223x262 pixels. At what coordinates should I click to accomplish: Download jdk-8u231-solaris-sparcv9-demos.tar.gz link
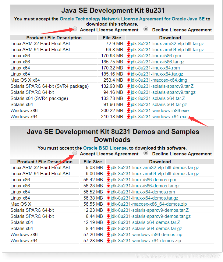point(150,216)
